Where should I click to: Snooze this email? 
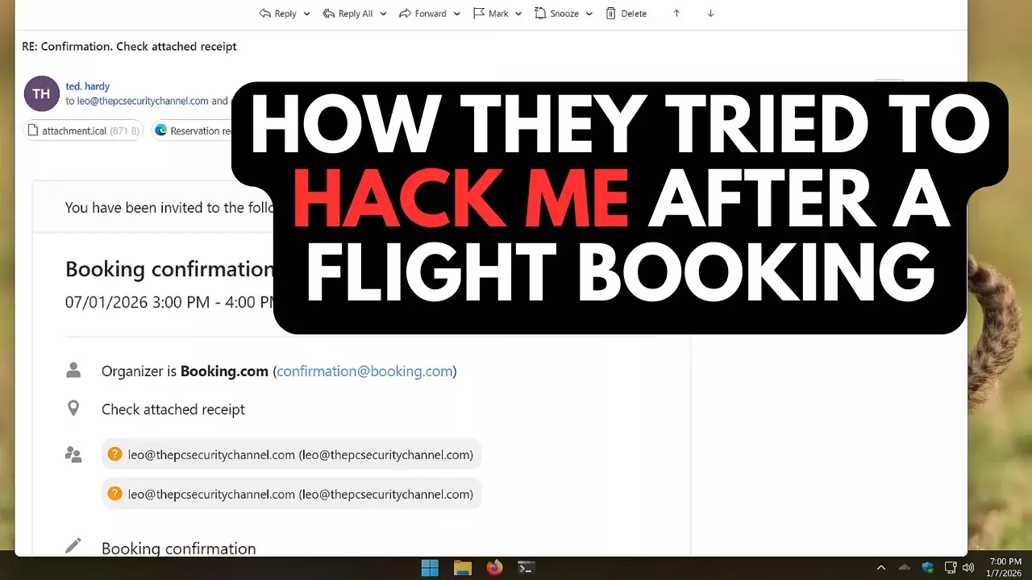[x=556, y=14]
